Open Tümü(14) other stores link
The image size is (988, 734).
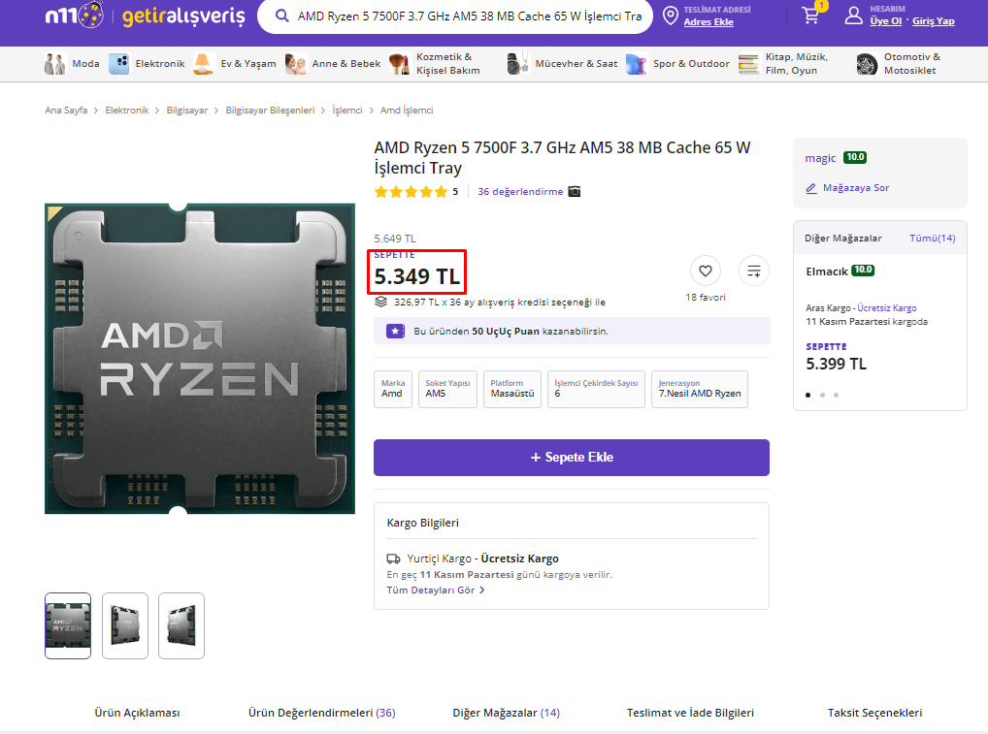pos(933,238)
